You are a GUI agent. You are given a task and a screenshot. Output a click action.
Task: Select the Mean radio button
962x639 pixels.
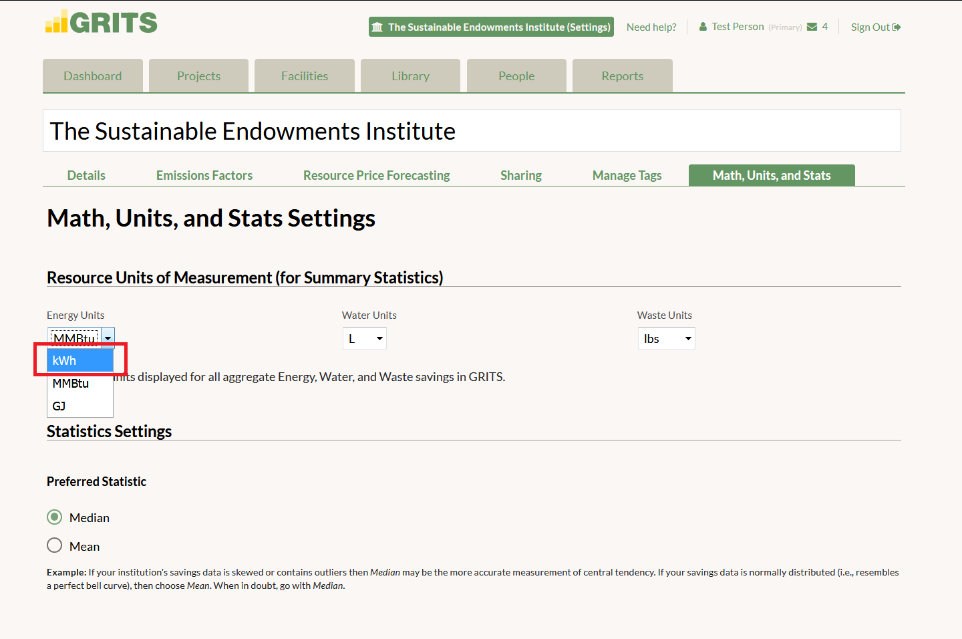tap(55, 545)
